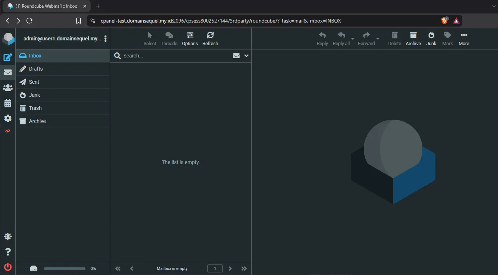Go to last page of messages

pyautogui.click(x=244, y=268)
